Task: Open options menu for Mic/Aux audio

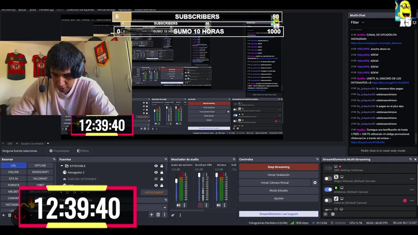Action: (224, 205)
